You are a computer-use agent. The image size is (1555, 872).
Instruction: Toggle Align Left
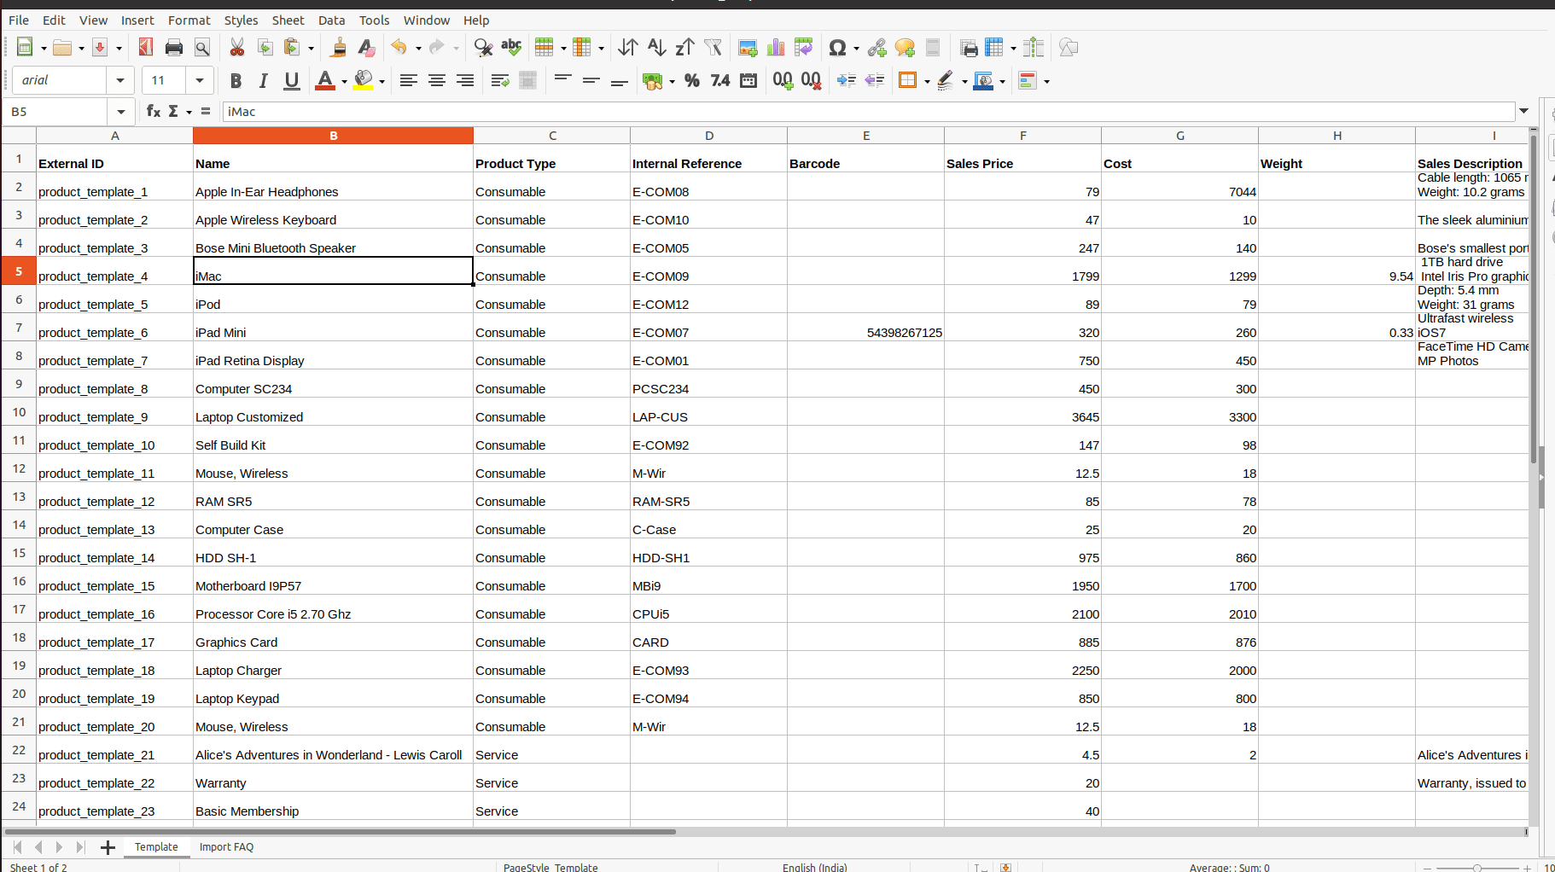tap(409, 80)
